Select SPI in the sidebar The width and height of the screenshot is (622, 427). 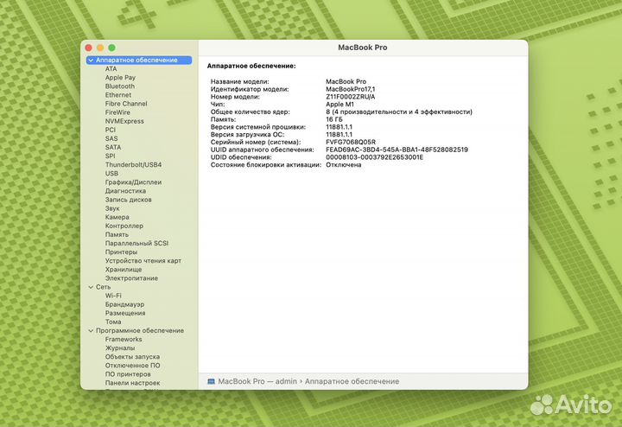click(x=111, y=156)
